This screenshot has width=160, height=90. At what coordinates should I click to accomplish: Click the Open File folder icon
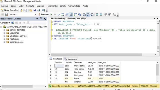coord(31,10)
